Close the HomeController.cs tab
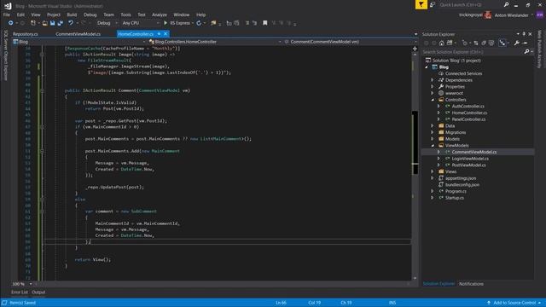Viewport: 546px width, 307px height. click(166, 34)
